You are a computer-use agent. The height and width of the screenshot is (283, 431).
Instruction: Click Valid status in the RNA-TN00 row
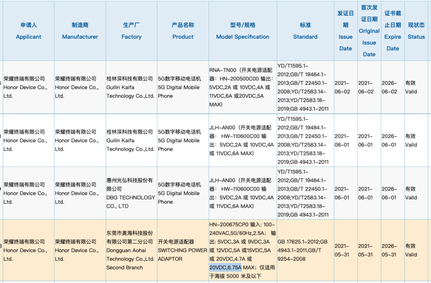(x=416, y=87)
